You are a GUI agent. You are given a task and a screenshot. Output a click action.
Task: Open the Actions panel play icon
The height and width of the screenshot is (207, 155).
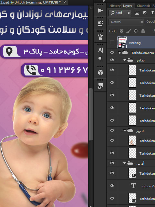coord(100,11)
